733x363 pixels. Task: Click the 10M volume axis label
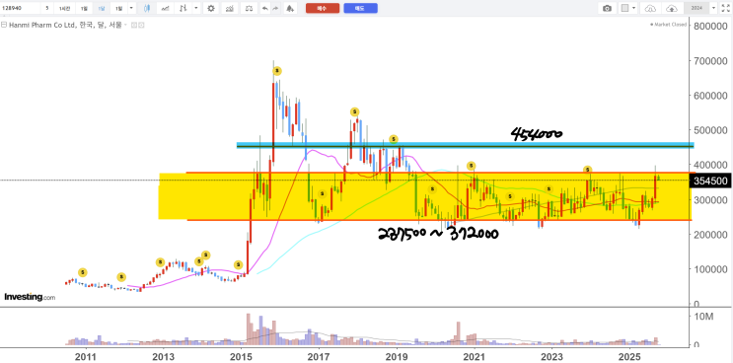[703, 317]
